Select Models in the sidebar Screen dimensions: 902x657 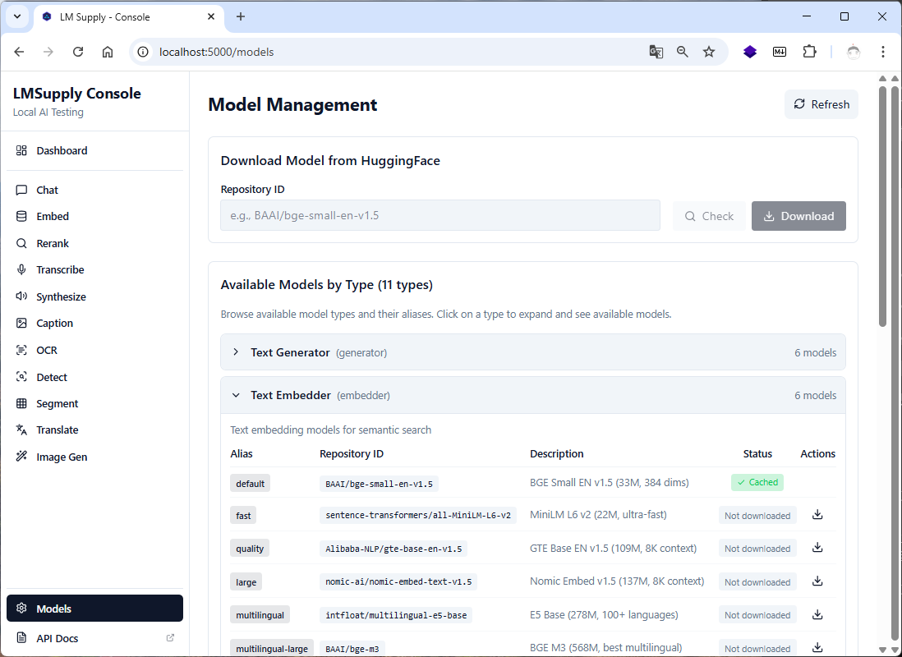[x=95, y=608]
